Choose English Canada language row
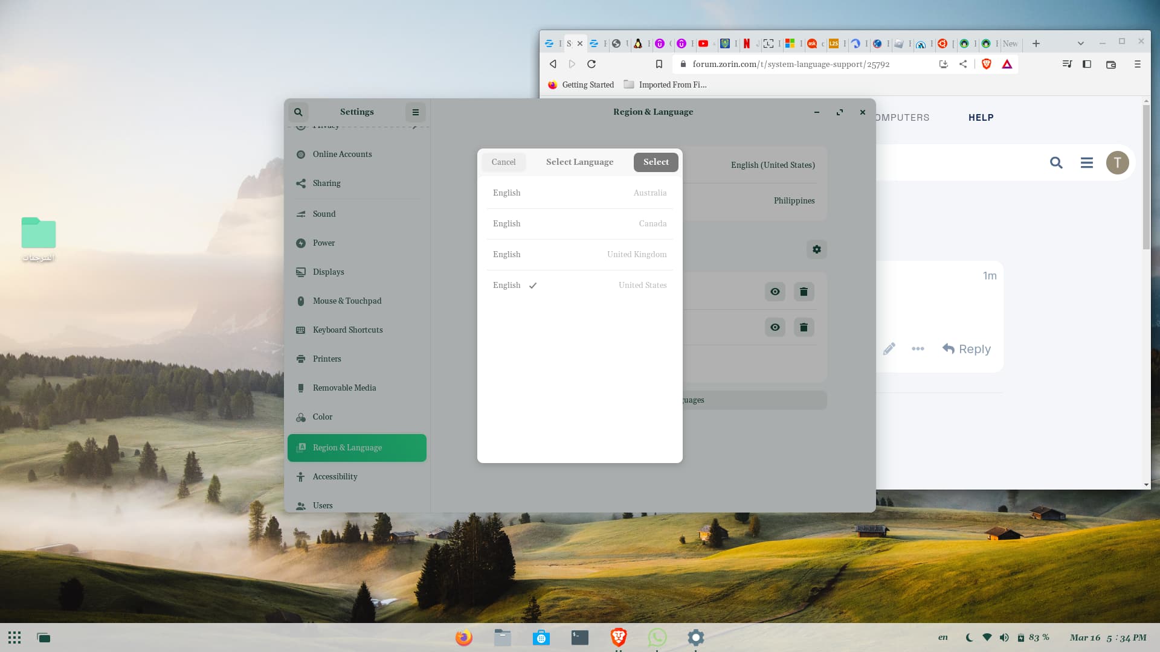1160x652 pixels. coord(579,224)
